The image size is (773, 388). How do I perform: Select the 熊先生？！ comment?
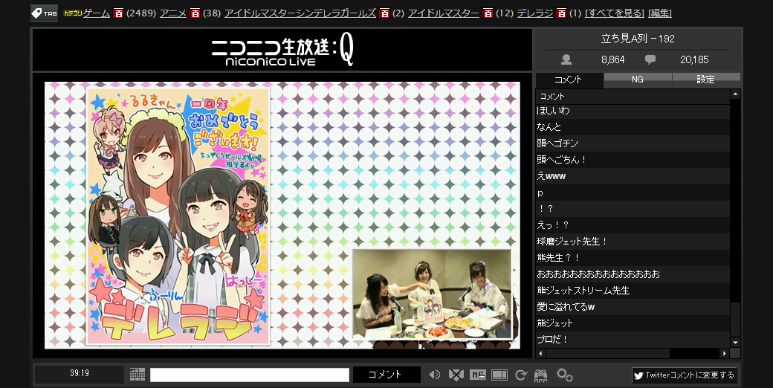[x=633, y=258]
